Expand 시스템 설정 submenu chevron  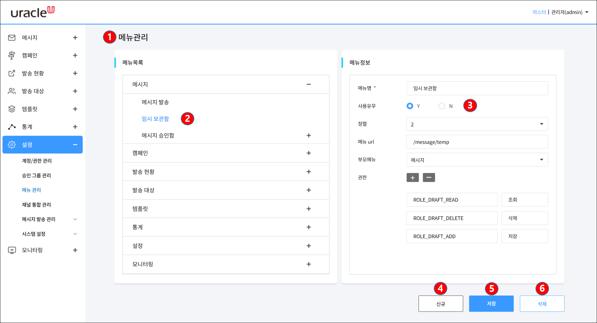click(x=75, y=234)
